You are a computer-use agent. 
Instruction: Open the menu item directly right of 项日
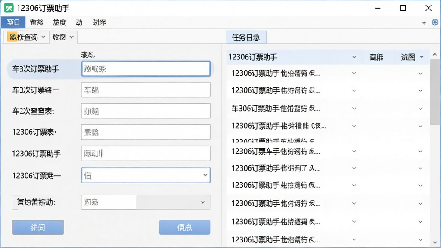point(37,22)
